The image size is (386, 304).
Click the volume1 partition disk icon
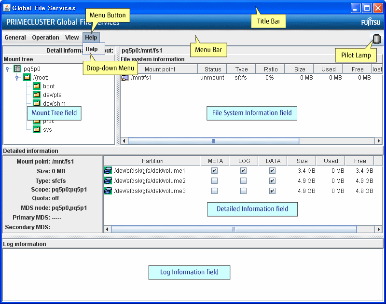[x=108, y=170]
